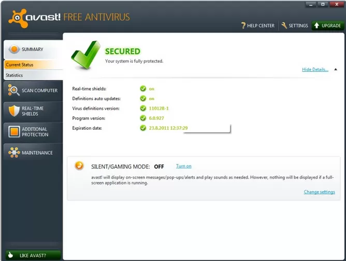346x261 pixels.
Task: Go to Real-Time Shields section
Action: pyautogui.click(x=33, y=111)
